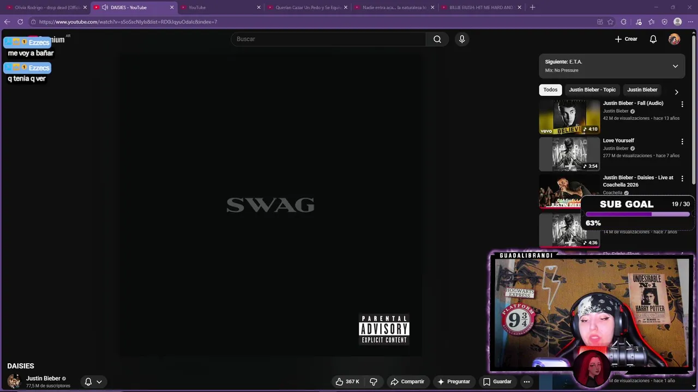Open the favorites list icon

point(652,22)
